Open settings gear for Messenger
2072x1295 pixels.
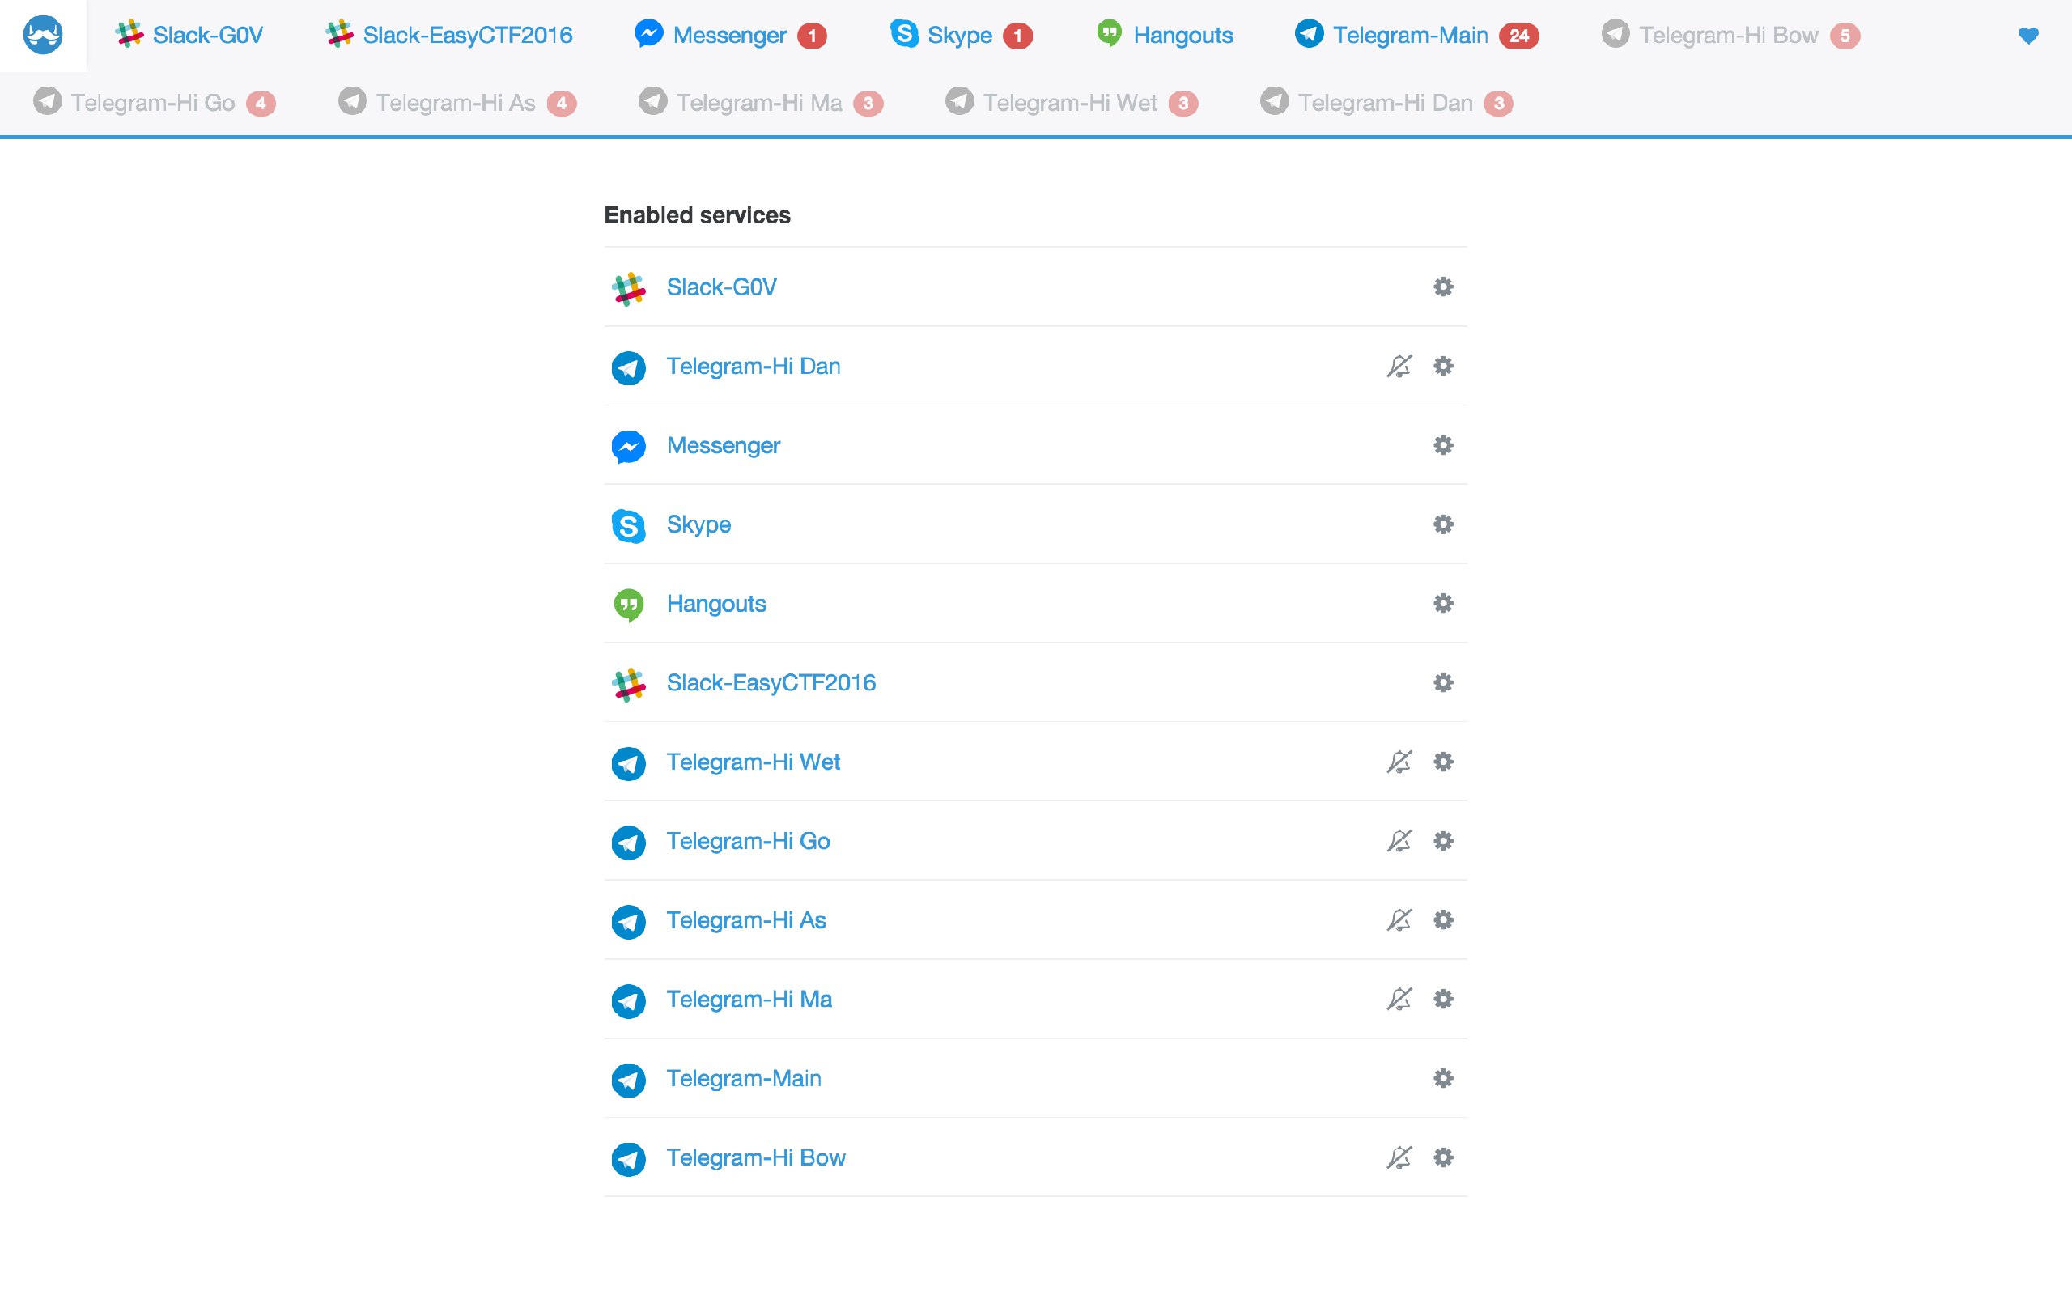[1442, 445]
